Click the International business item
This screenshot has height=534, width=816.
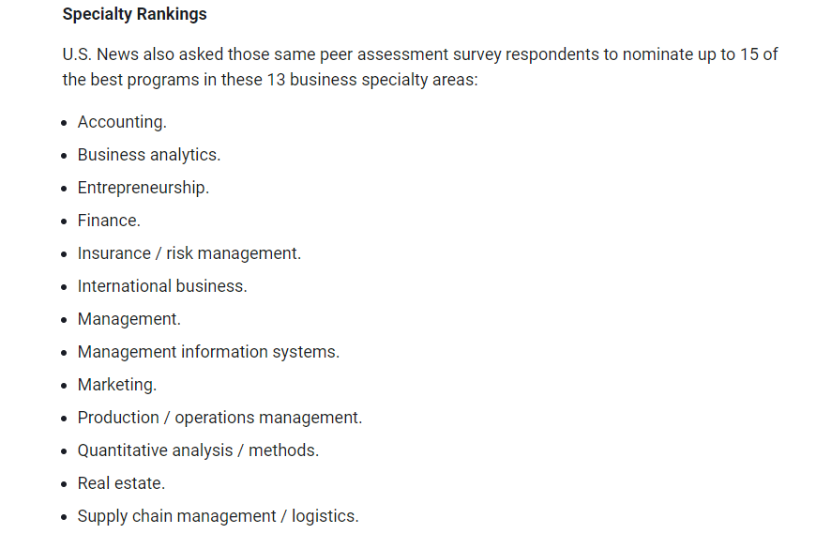coord(162,285)
